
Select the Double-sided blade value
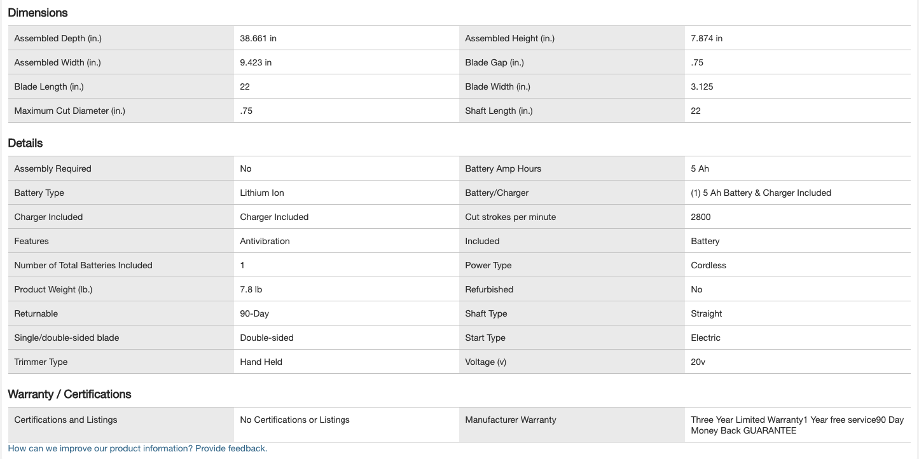[x=266, y=338]
